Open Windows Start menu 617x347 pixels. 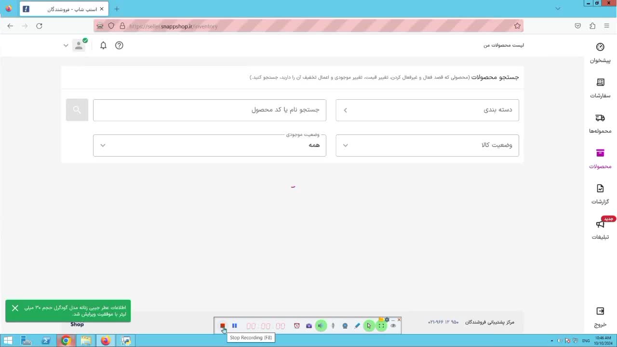(x=8, y=341)
